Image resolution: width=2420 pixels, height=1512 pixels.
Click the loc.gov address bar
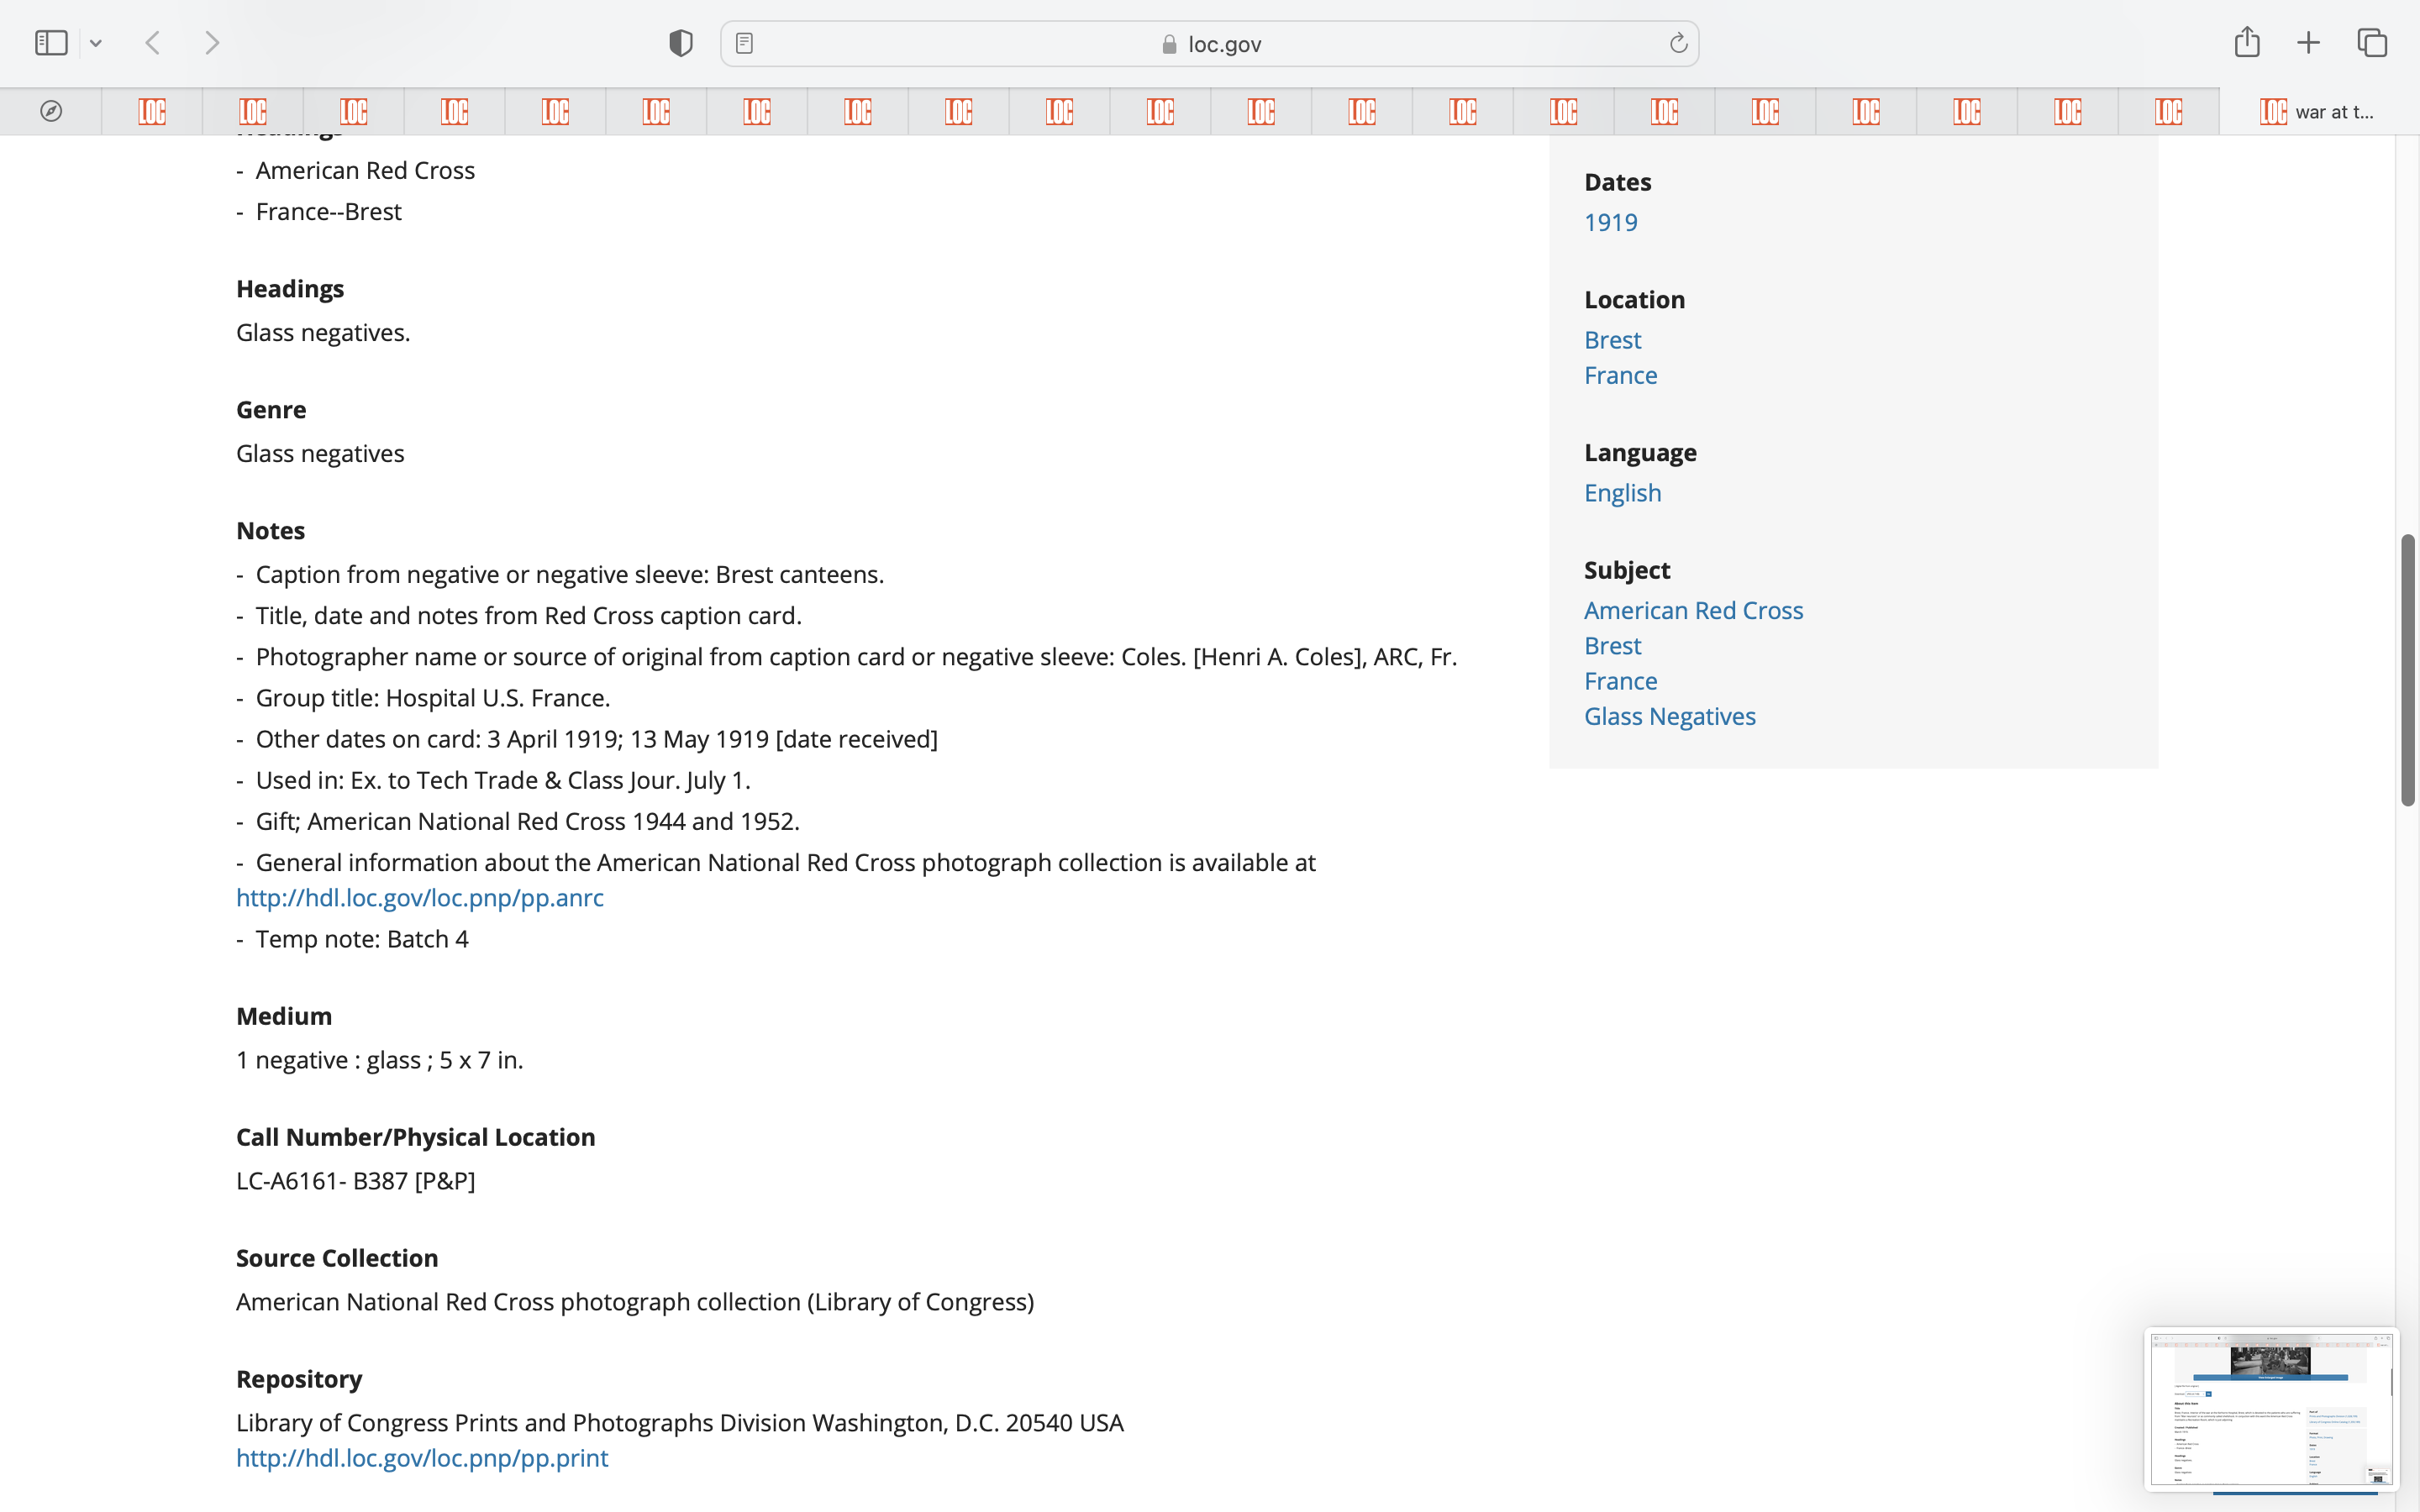point(1210,44)
